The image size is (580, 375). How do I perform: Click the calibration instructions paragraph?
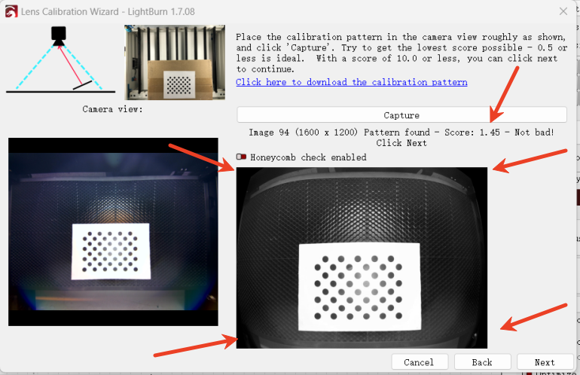(401, 52)
